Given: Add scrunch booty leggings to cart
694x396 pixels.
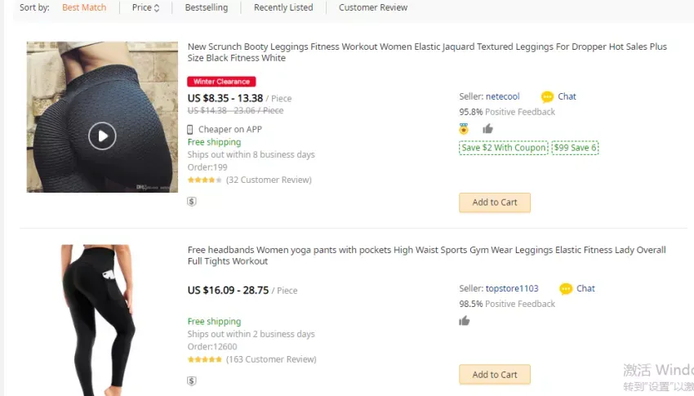Looking at the screenshot, I should point(495,202).
